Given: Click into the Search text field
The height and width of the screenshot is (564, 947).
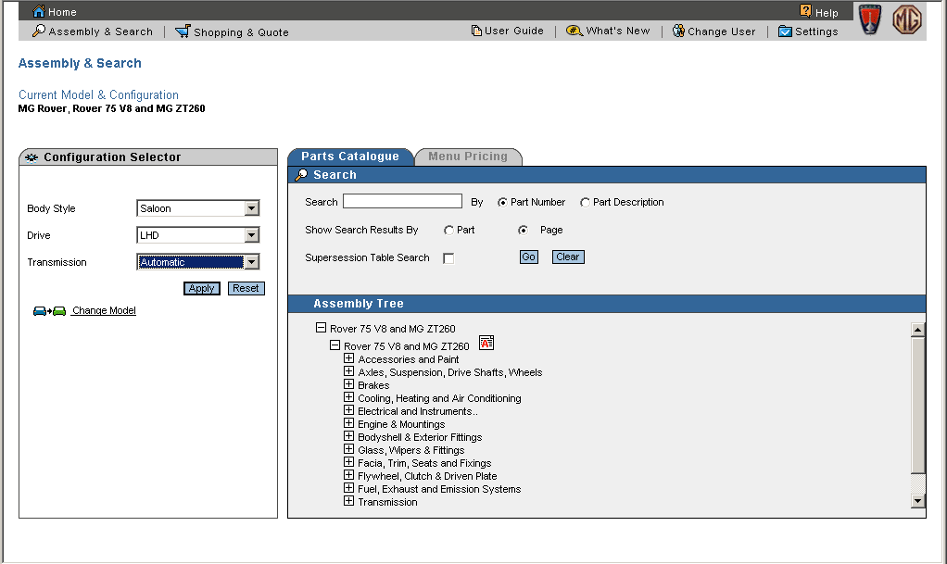Looking at the screenshot, I should click(402, 201).
